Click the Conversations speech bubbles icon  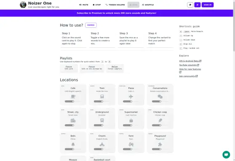160,97
